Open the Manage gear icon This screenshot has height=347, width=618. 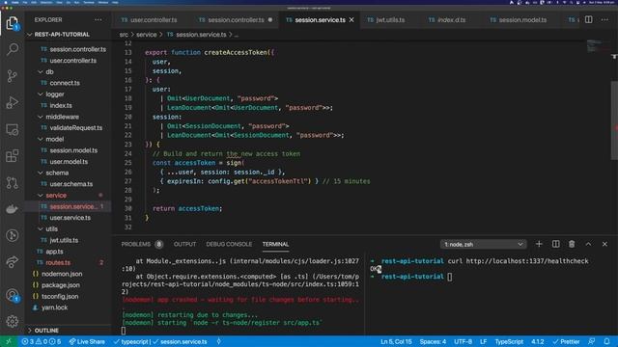tap(13, 321)
